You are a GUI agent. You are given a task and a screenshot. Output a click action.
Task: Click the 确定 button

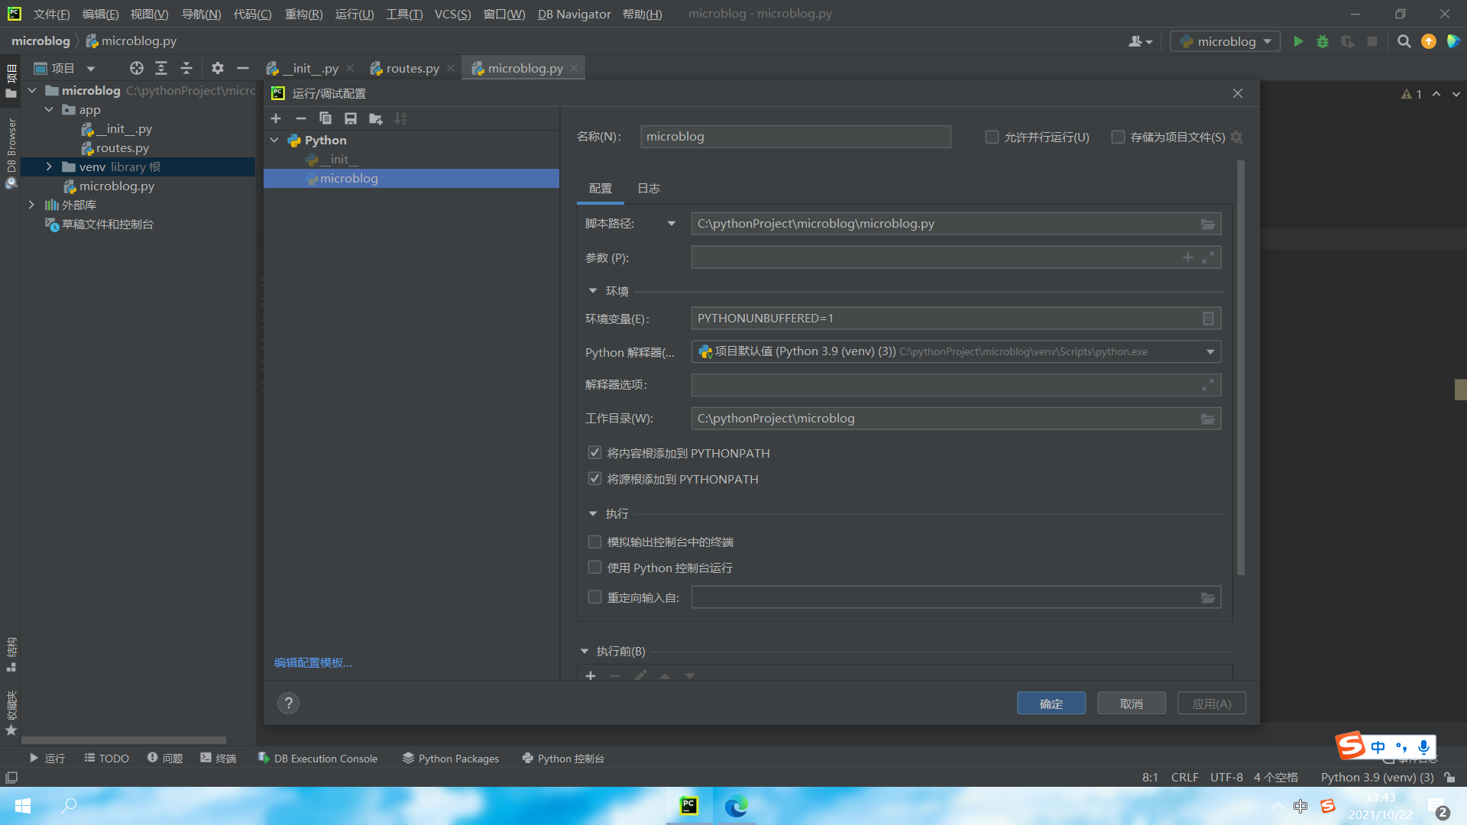[x=1051, y=704]
